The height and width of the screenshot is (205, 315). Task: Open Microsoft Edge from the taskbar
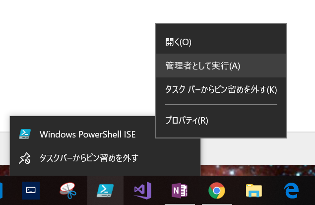(x=291, y=191)
